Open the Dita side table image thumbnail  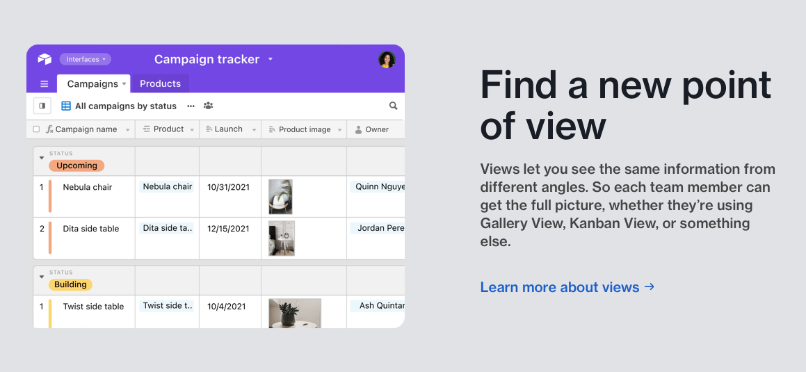[x=282, y=238]
